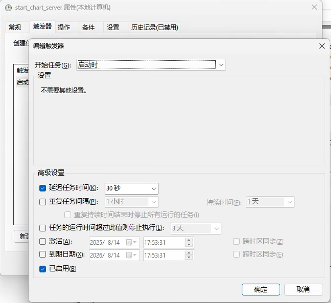This screenshot has height=303, width=331.
Task: Decrease expiry time with down spinner
Action: point(189,258)
